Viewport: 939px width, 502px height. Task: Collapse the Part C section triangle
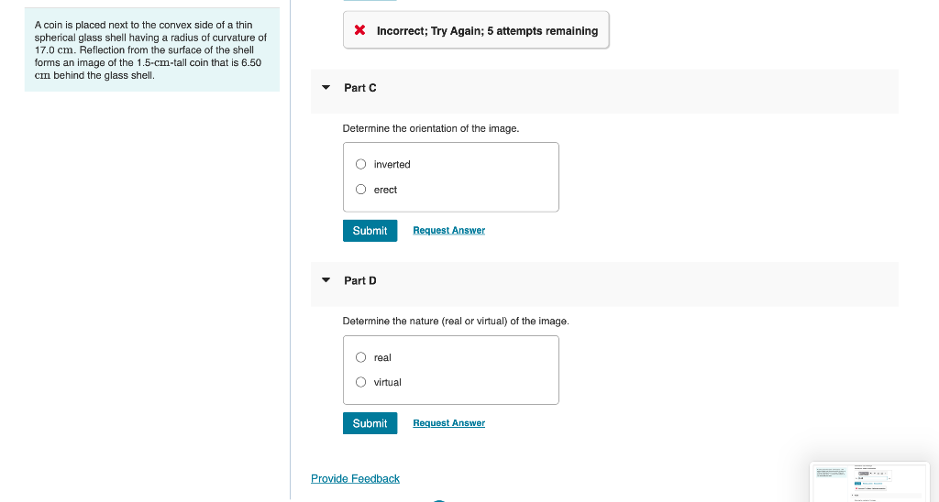point(326,88)
